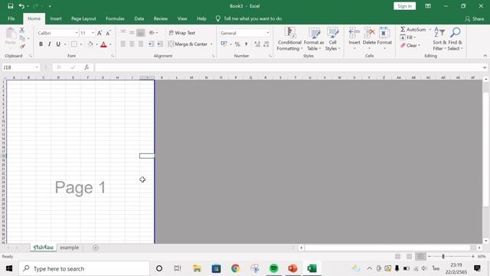This screenshot has width=490, height=276.
Task: Open Format cells menu
Action: 384,39
